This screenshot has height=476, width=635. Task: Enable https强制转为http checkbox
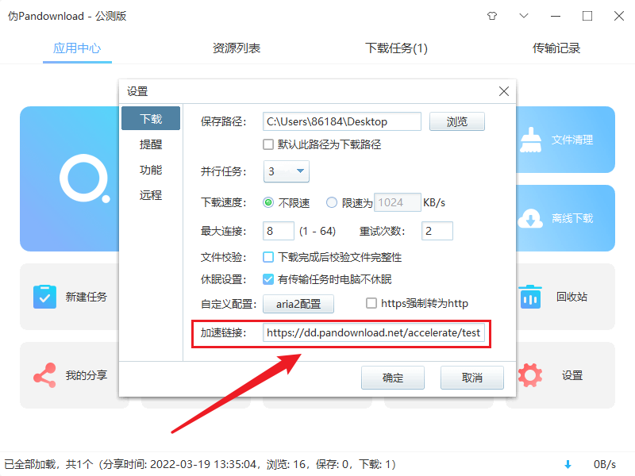pos(371,303)
